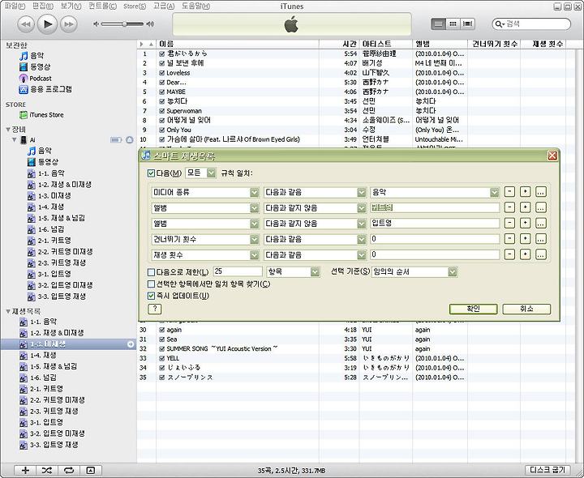The width and height of the screenshot is (584, 478).
Task: Create a new playlist with the plus button
Action: tap(25, 470)
